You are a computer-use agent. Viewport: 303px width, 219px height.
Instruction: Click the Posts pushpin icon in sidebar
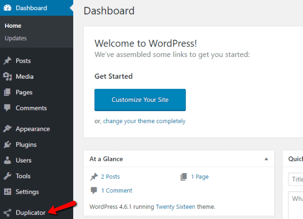[7, 61]
